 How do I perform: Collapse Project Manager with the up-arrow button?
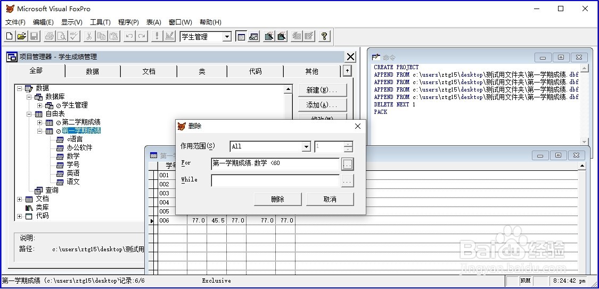(x=347, y=71)
